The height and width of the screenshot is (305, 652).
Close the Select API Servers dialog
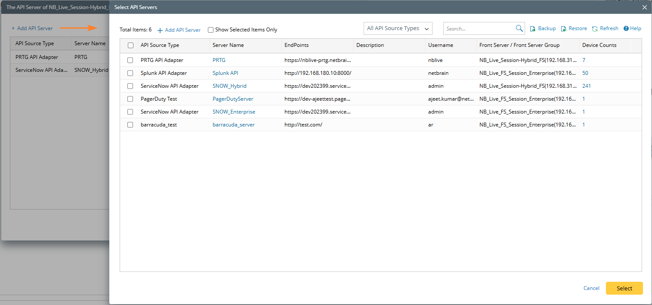[644, 7]
